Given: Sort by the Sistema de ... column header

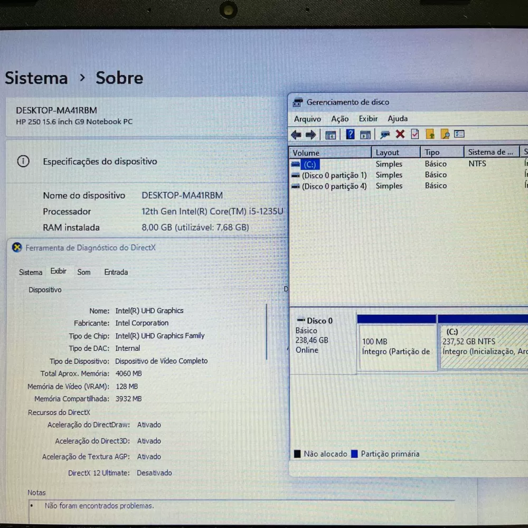Looking at the screenshot, I should tap(492, 152).
